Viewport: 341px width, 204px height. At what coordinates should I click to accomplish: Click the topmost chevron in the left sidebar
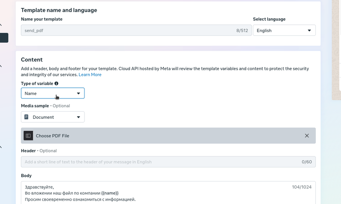tap(1, 25)
